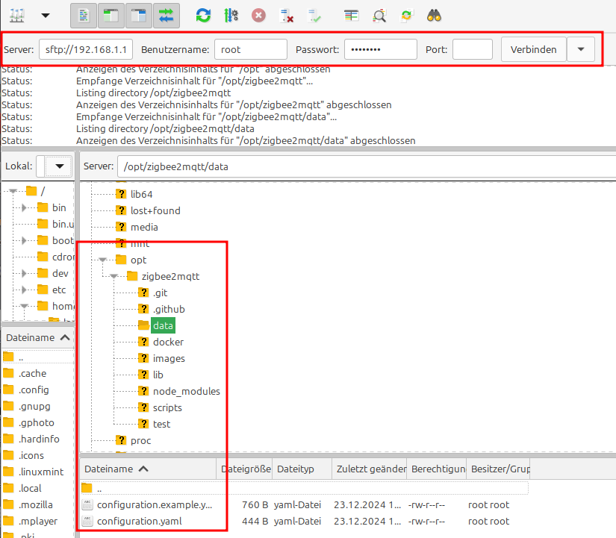Sort remote files by Dateigröße column
This screenshot has height=538, width=616.
[243, 469]
